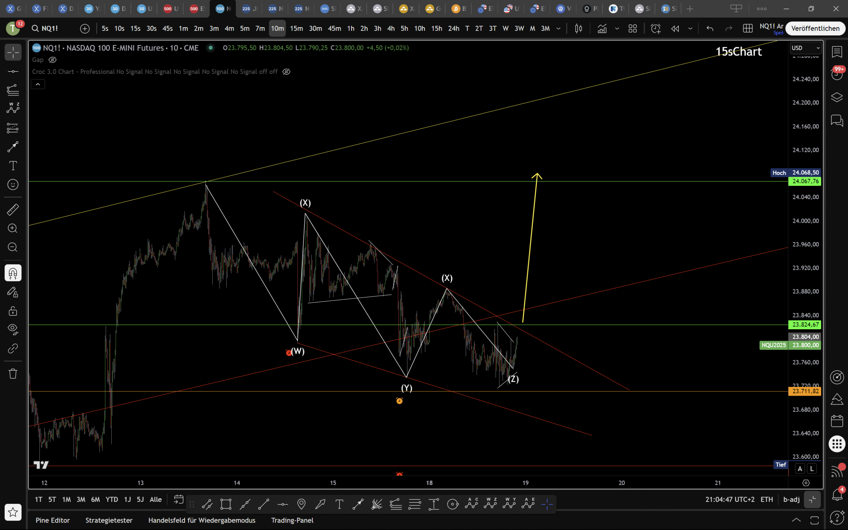848x530 pixels.
Task: Click NQ1! symbol search field
Action: pos(50,28)
